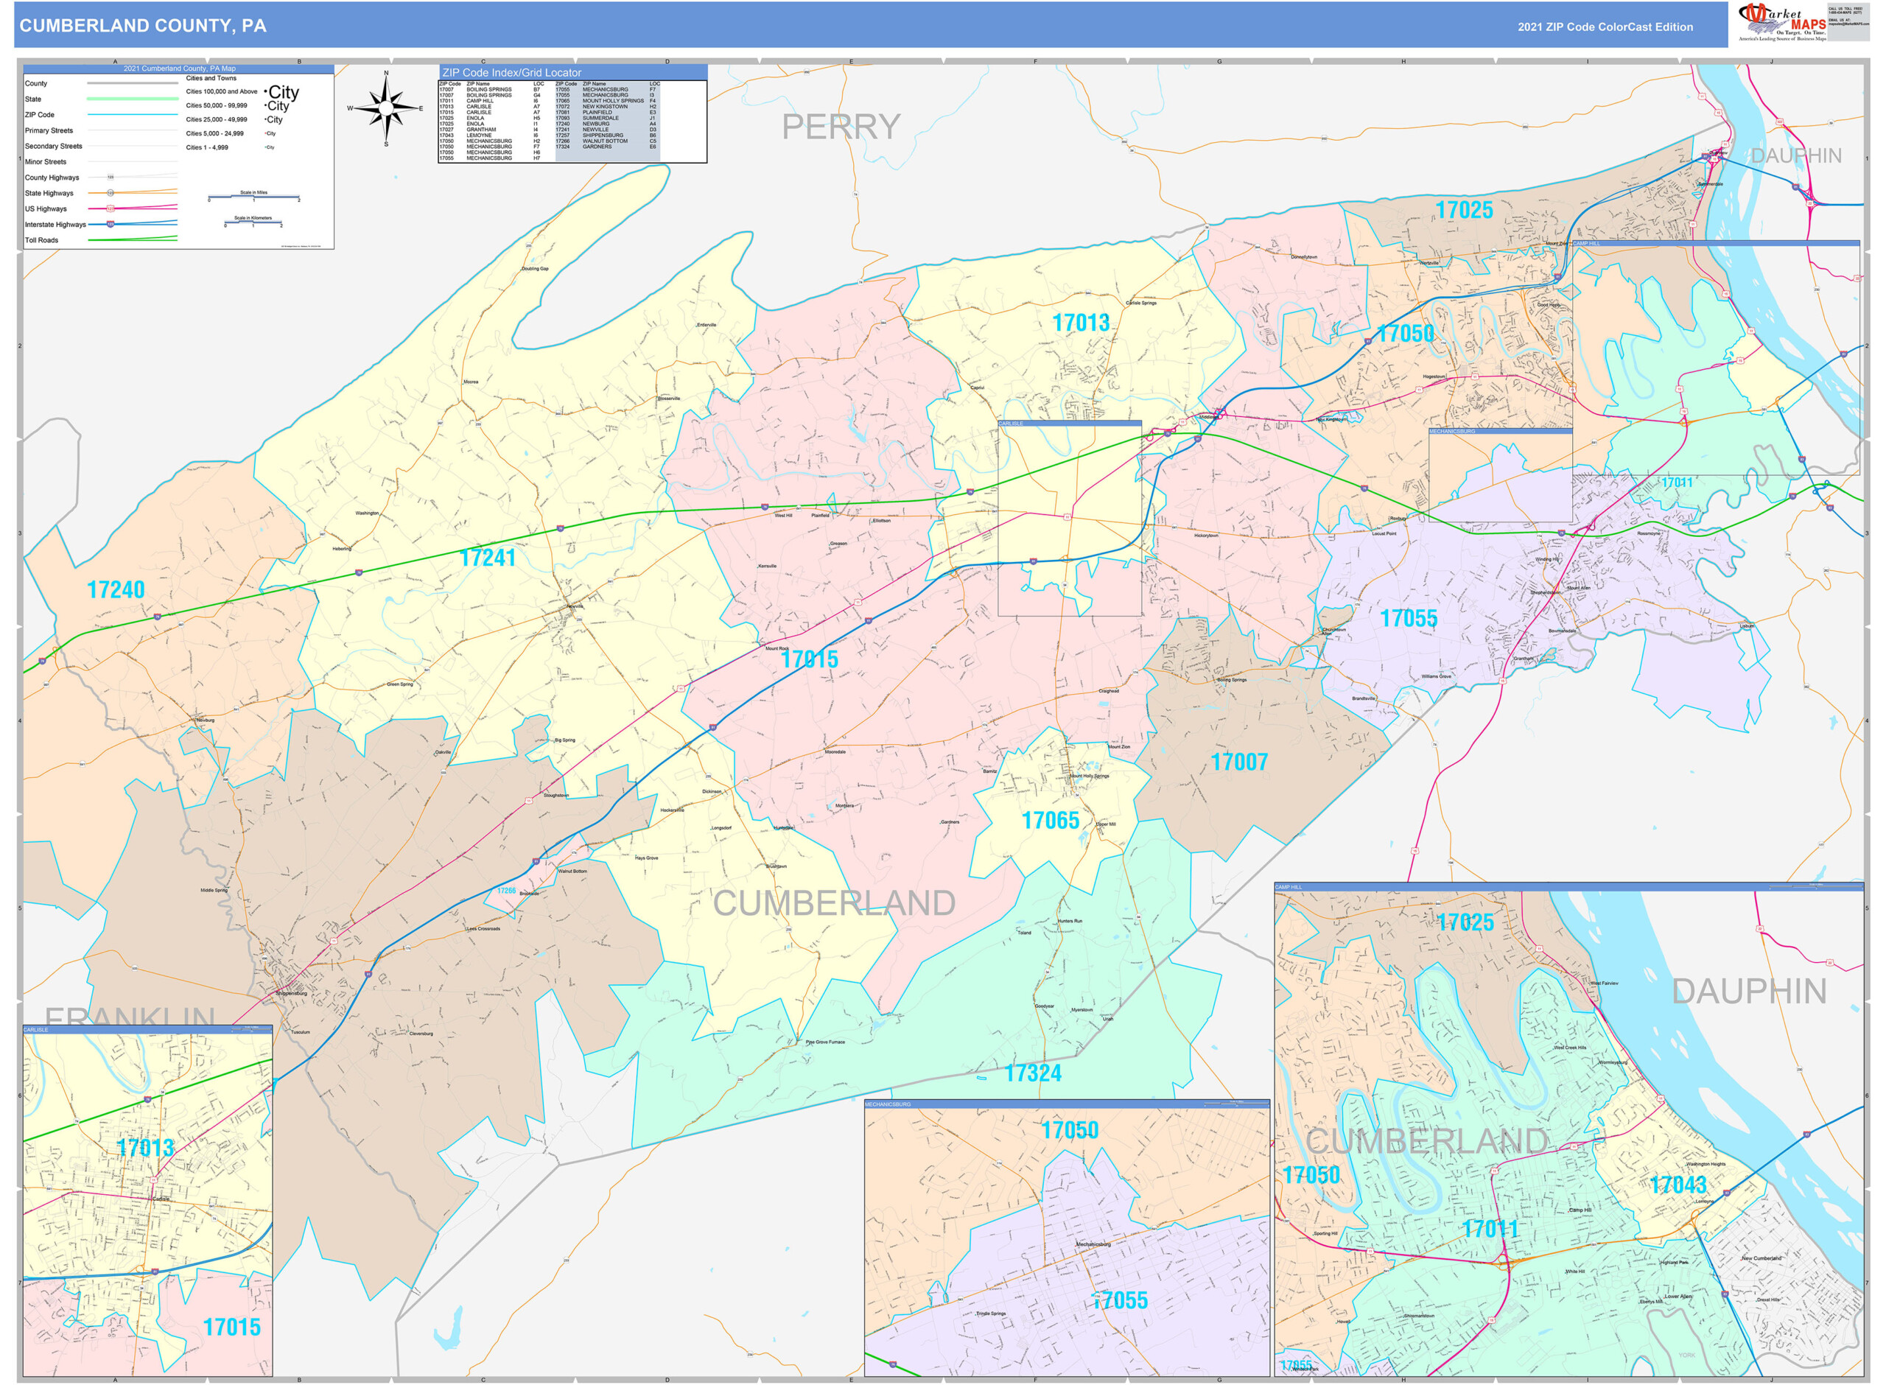Click the '2021 Cumberland County, PA Map' legend header
Viewport: 1886px width, 1385px height.
tap(179, 69)
